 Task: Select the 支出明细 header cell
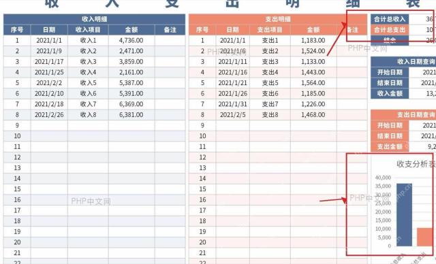(278, 19)
